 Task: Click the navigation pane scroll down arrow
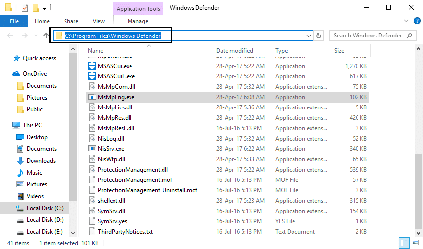[x=73, y=233]
